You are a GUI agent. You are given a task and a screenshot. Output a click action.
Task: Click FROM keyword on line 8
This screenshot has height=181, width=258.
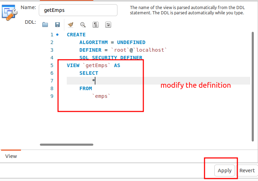coord(86,88)
